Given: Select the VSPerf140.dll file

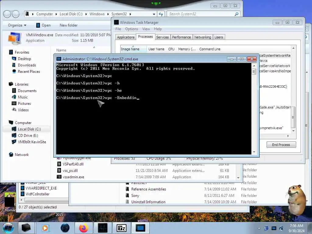Looking at the screenshot, I should (73, 164).
